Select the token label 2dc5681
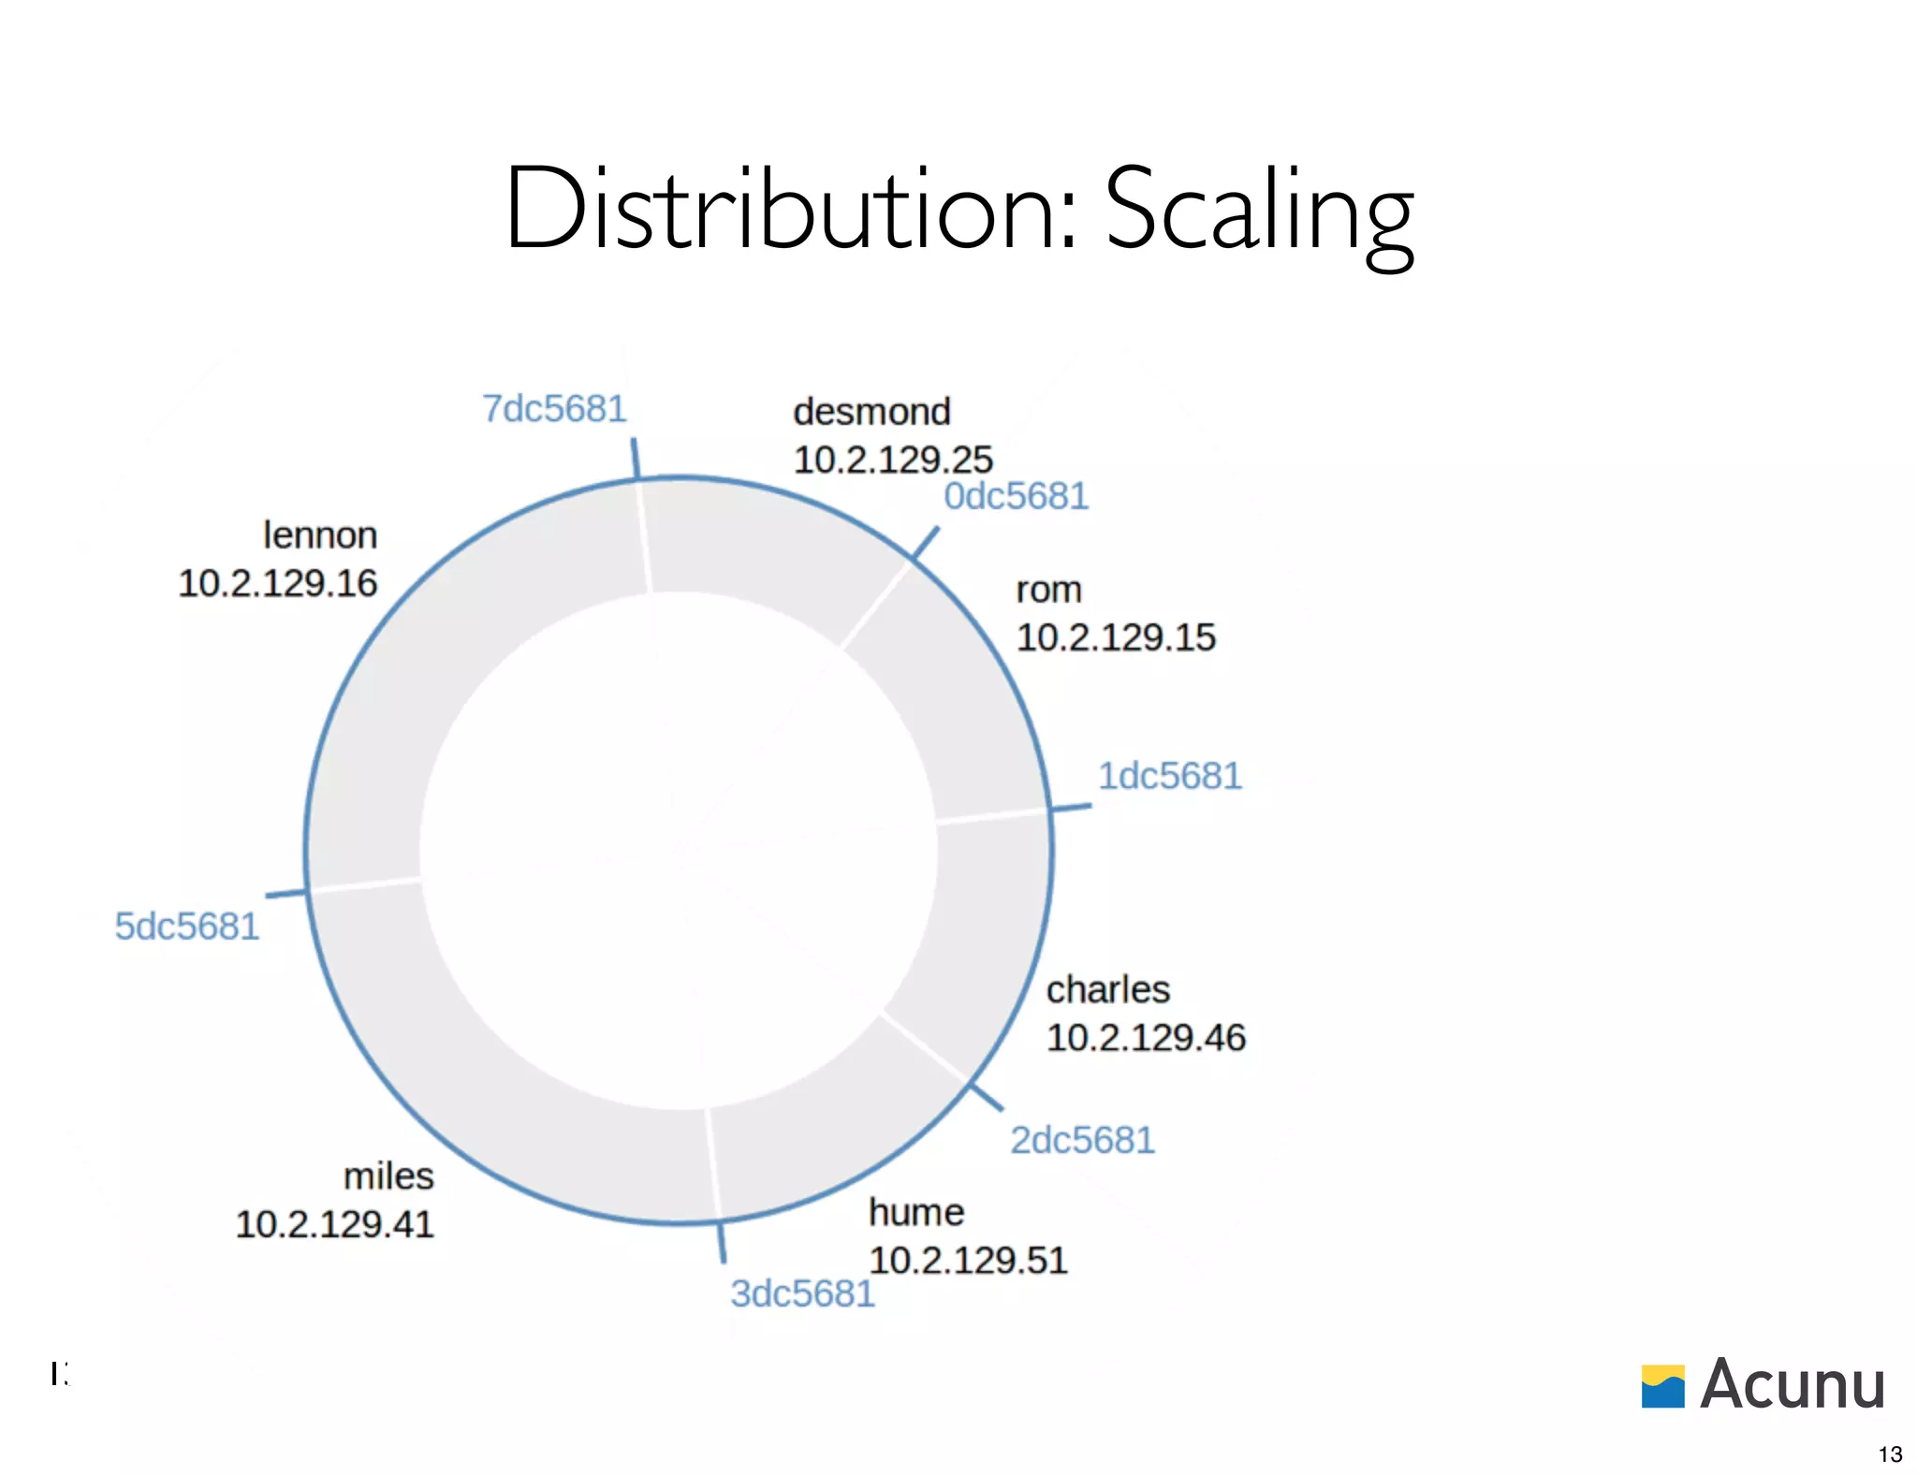The height and width of the screenshot is (1475, 1917). pos(1082,1140)
